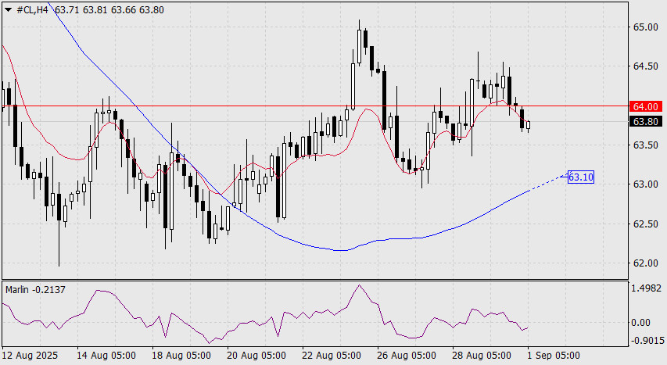Click the 63.50 price scale value
667x365 pixels.
pos(645,145)
